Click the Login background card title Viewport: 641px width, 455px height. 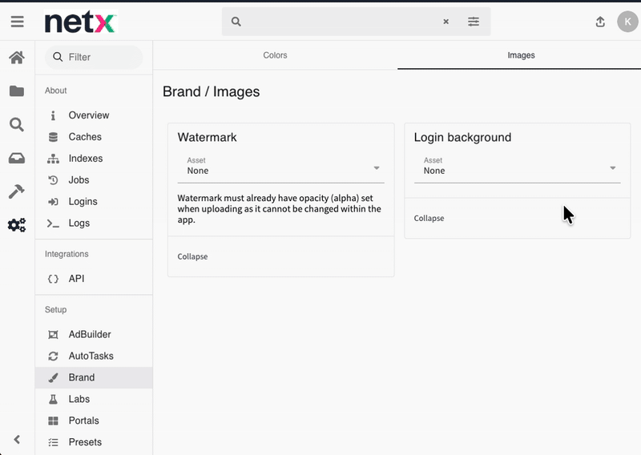tap(462, 137)
